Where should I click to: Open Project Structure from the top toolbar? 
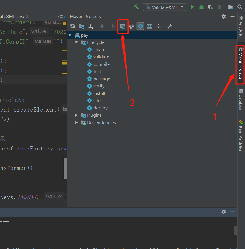[231, 7]
